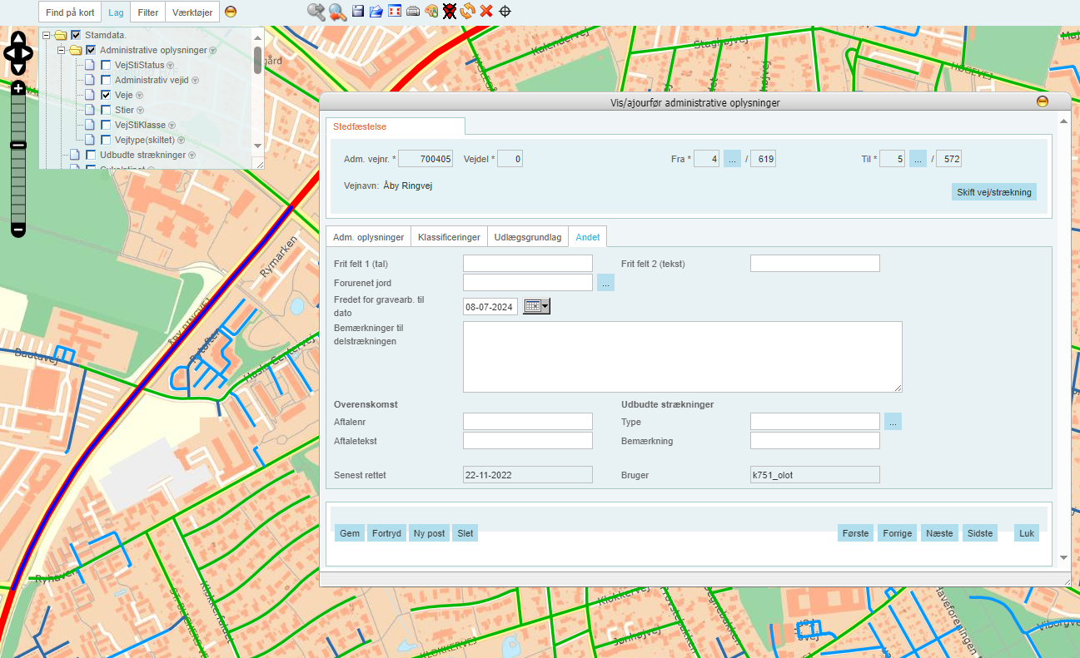Click the red X delete toolbar icon
Screen dimensions: 1080x658
tap(486, 12)
